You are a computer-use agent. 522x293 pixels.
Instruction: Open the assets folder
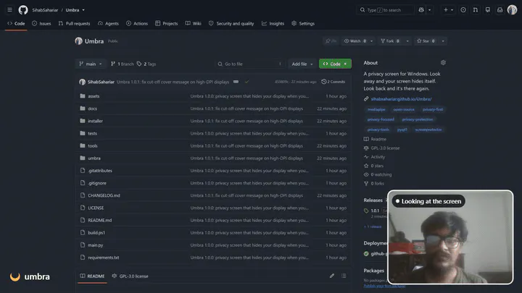click(94, 96)
